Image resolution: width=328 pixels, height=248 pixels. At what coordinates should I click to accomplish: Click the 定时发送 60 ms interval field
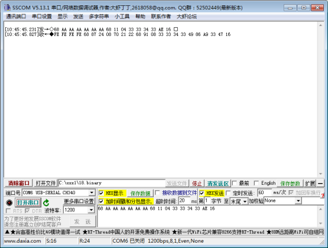pyautogui.click(x=265, y=192)
